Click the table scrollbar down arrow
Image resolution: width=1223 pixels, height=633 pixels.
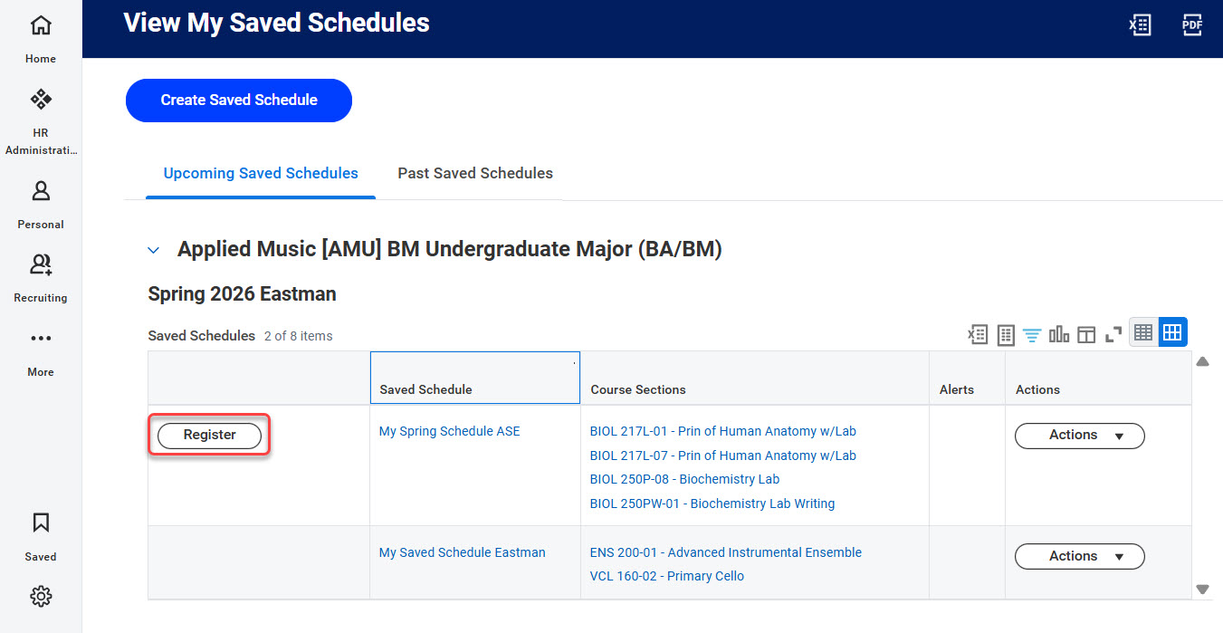pyautogui.click(x=1202, y=590)
